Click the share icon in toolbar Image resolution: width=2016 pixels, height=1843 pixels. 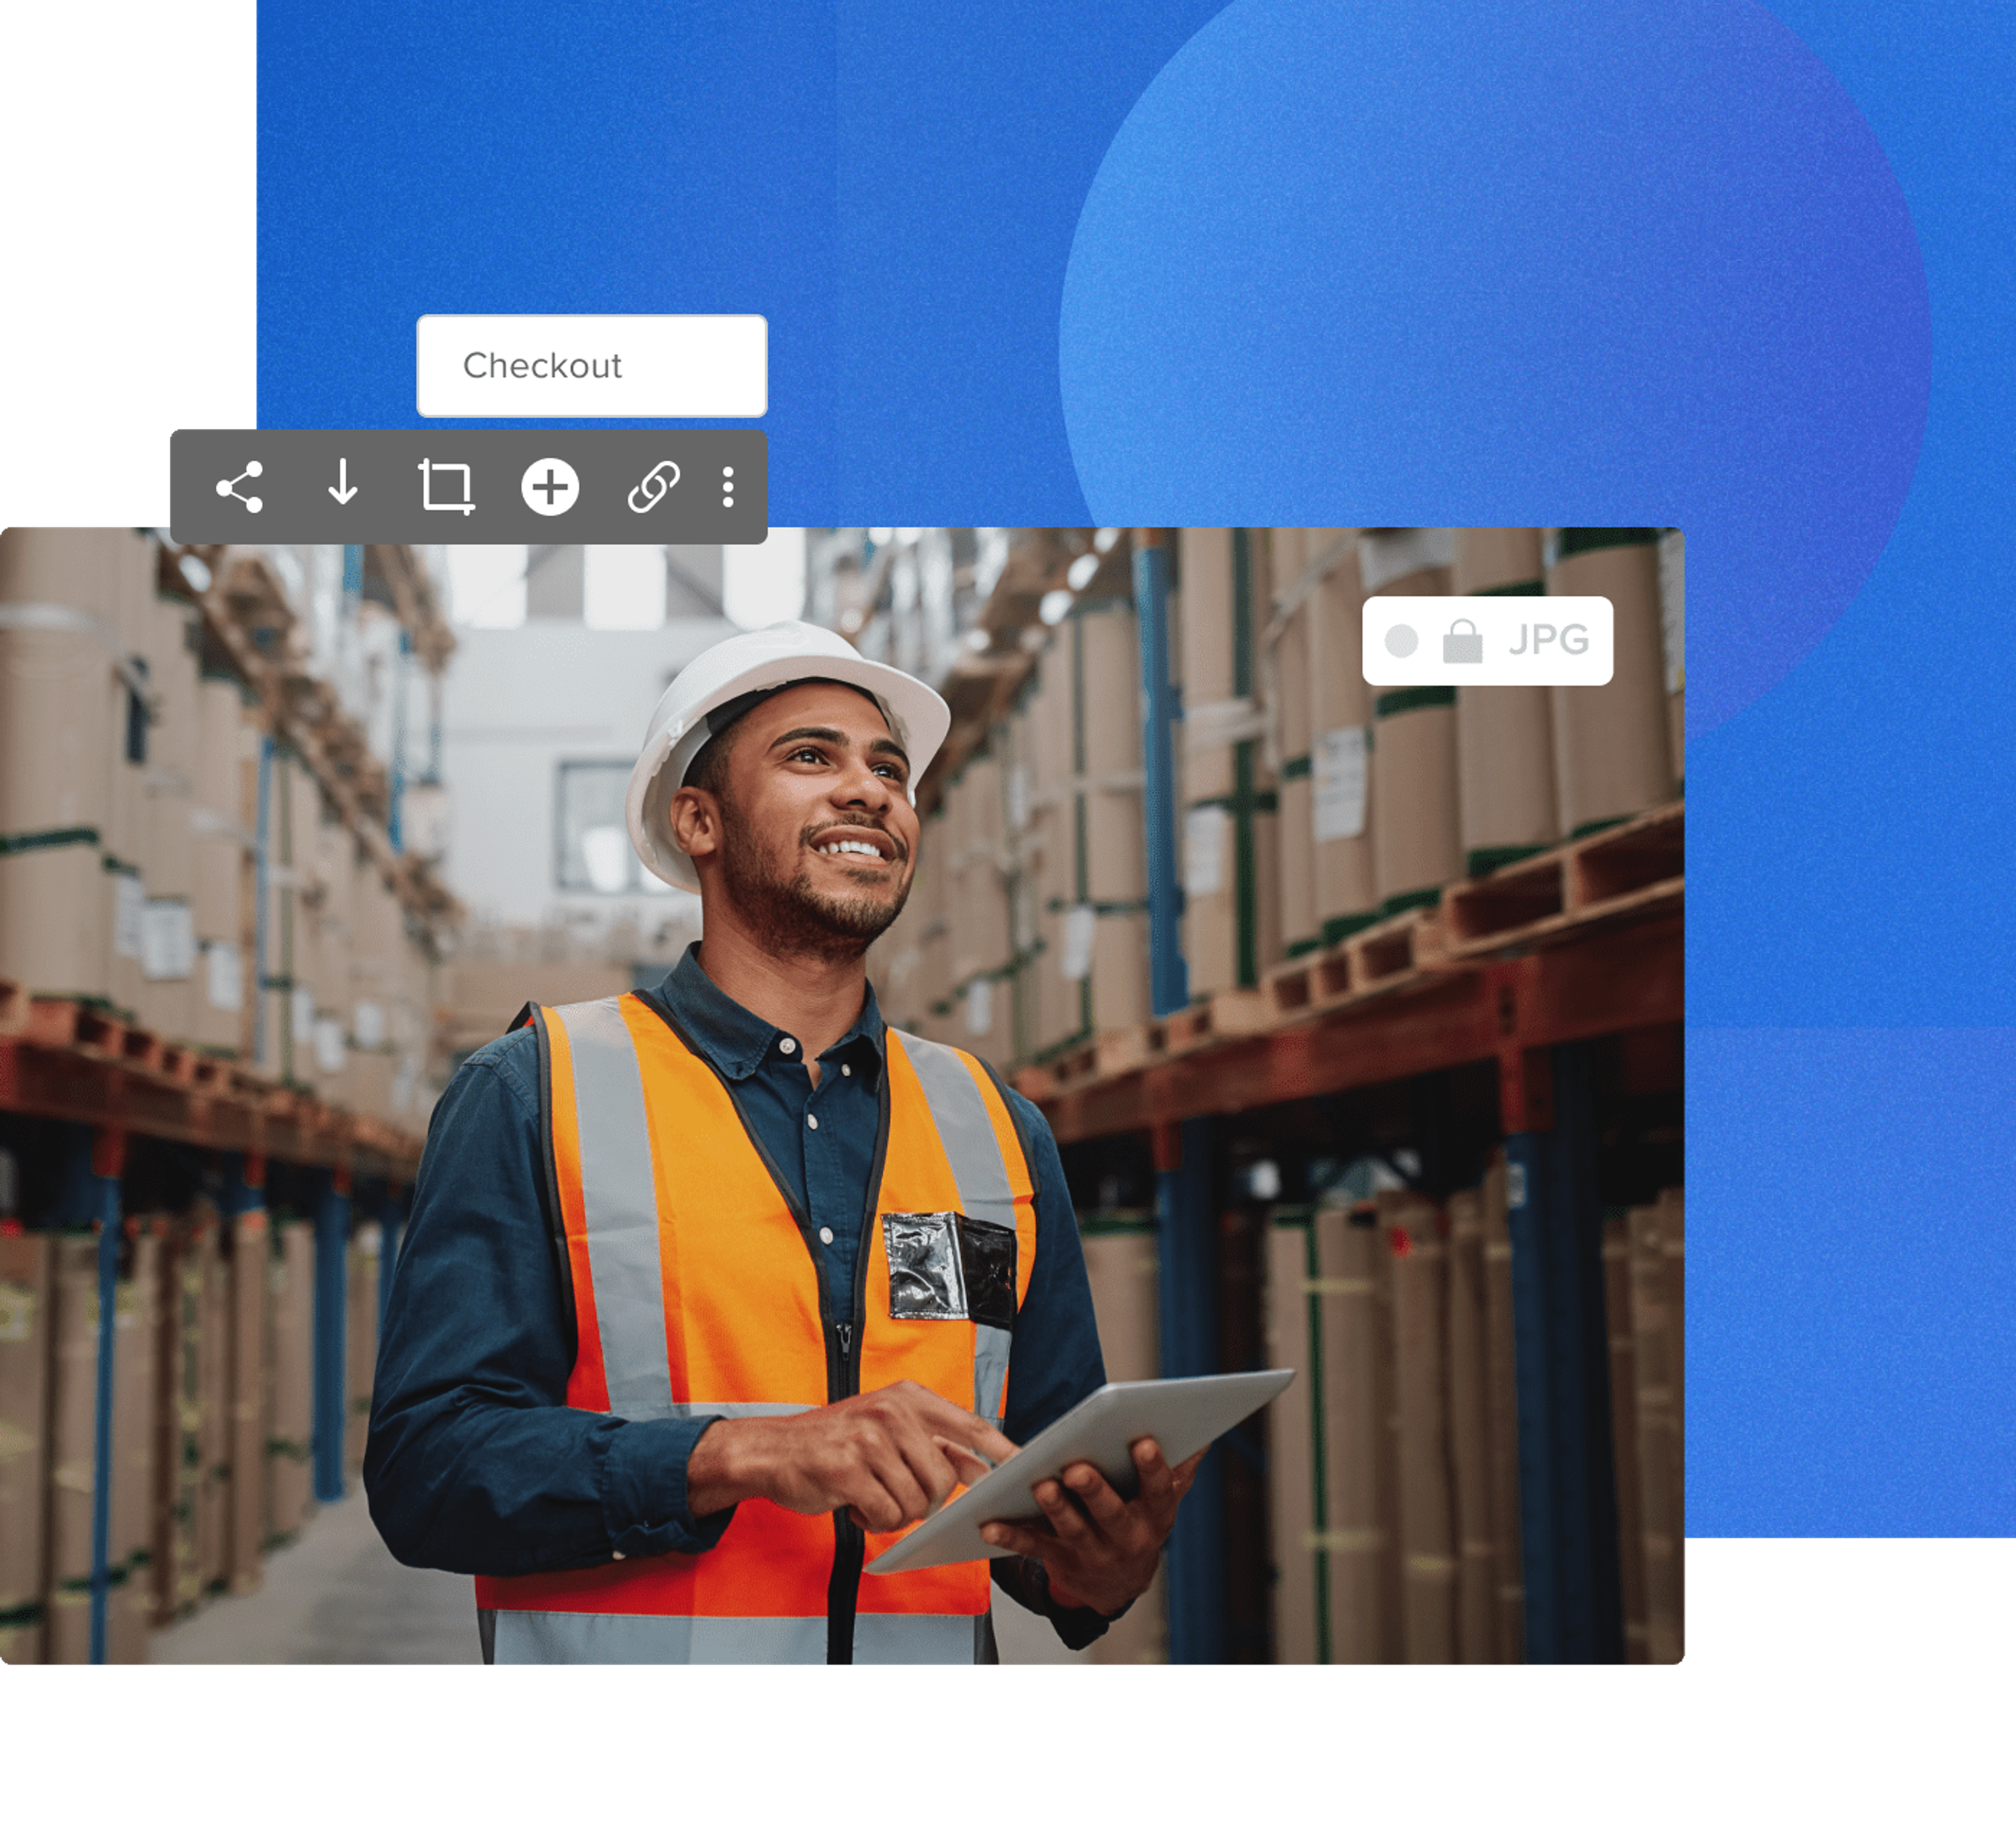point(240,487)
